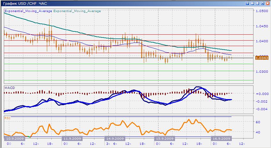The height and width of the screenshot is (148, 271).
Task: Click the 15.9.2009 date marker
Action: pyautogui.click(x=164, y=139)
